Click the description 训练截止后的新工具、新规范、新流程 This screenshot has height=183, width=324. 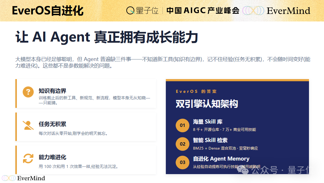tap(94, 100)
